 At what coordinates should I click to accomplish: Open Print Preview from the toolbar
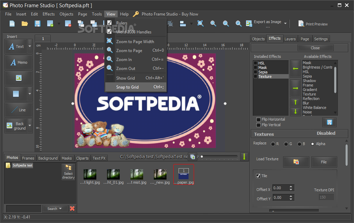point(313,24)
